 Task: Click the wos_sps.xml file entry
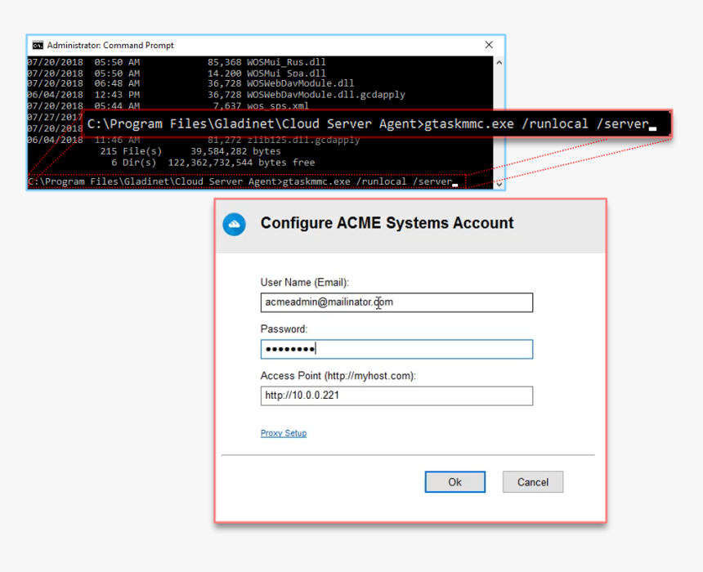[168, 105]
